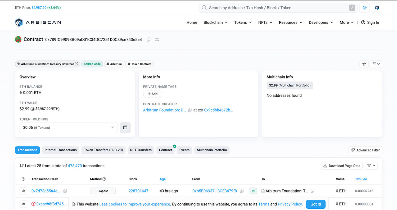Open contract creator Arbitrum Foundation: D... link
Screen dimensions: 397x210
[165, 110]
